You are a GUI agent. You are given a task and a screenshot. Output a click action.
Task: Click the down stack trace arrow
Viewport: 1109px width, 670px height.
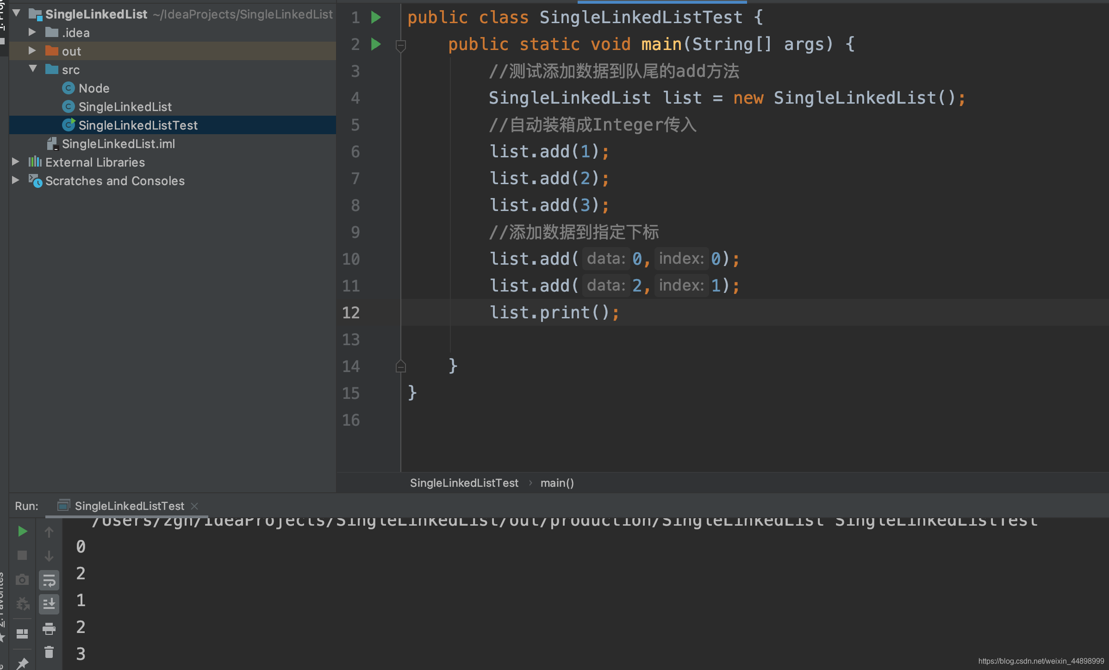click(x=49, y=556)
